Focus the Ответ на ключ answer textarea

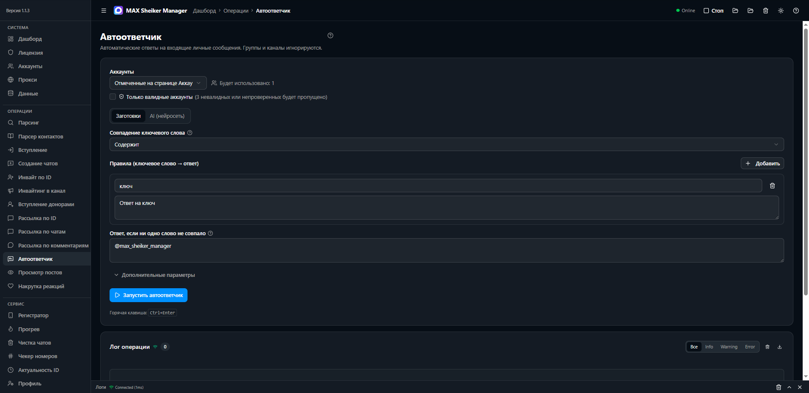click(447, 207)
